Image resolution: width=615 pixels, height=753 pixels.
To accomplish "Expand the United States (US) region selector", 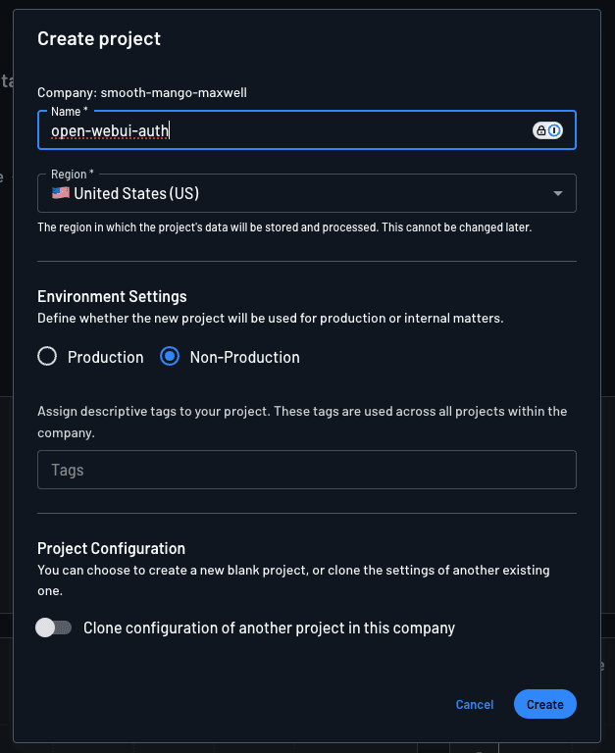I will point(294,193).
